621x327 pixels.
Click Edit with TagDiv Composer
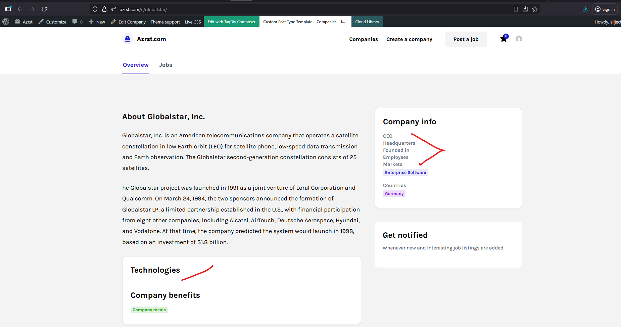click(x=232, y=22)
